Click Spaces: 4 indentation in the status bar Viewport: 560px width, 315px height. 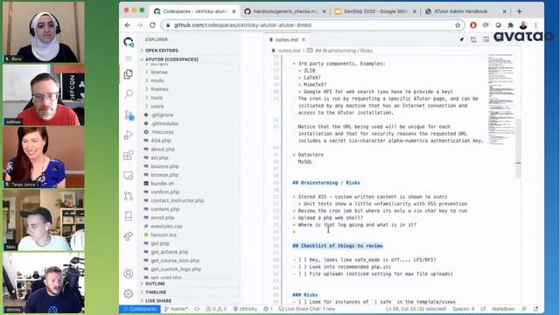point(463,309)
